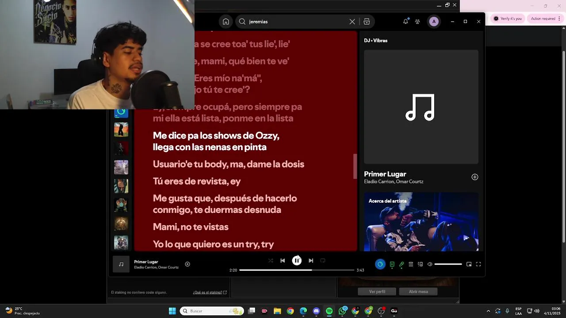Open WhatsApp from the taskbar
The height and width of the screenshot is (318, 566).
[x=342, y=311]
